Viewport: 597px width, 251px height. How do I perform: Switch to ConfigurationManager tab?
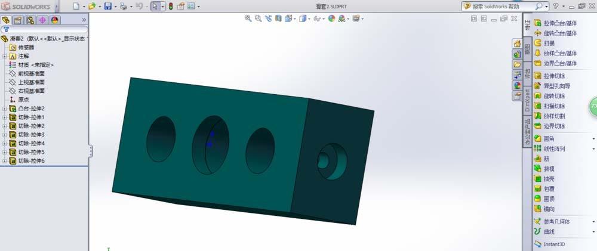coord(30,20)
